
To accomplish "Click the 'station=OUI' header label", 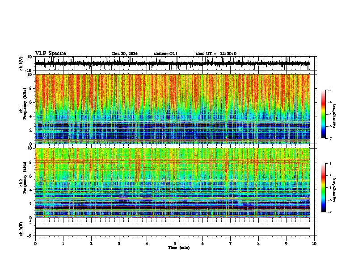I will 165,54.
